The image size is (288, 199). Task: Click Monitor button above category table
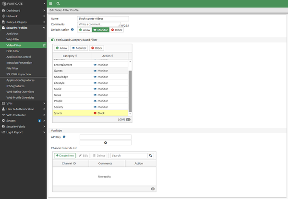click(79, 48)
